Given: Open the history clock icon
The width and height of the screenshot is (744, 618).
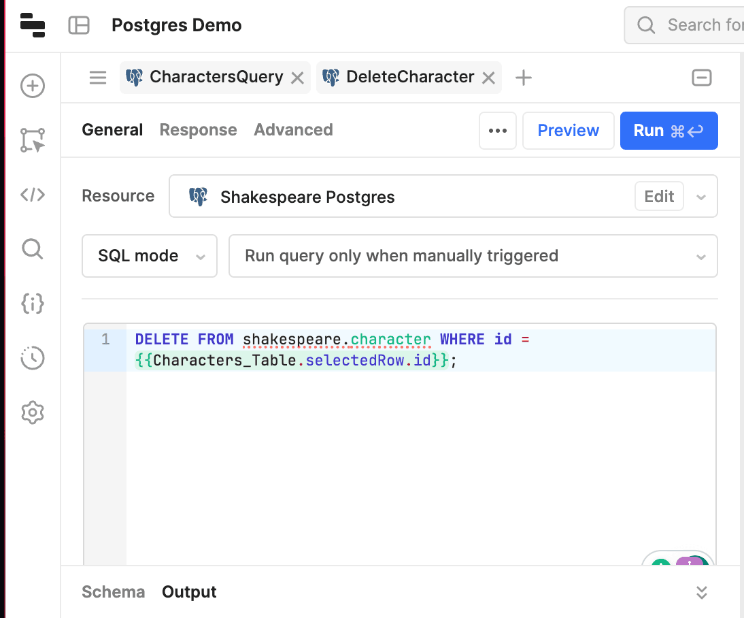Looking at the screenshot, I should point(33,358).
